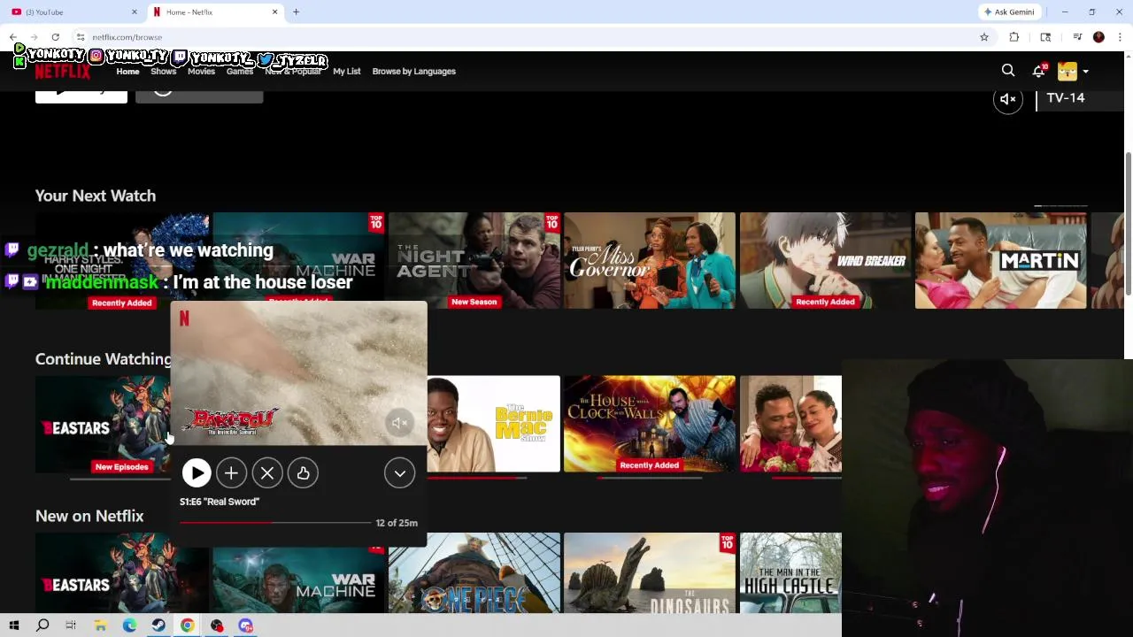Launch Microsoft Edge from taskbar
1133x637 pixels.
[x=129, y=625]
